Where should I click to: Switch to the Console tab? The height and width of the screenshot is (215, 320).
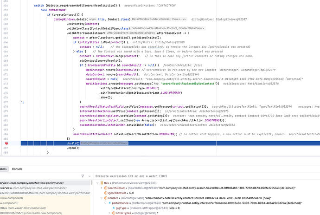click(17, 169)
